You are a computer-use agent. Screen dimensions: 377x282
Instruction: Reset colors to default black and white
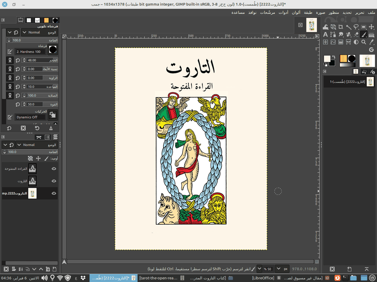(x=325, y=65)
